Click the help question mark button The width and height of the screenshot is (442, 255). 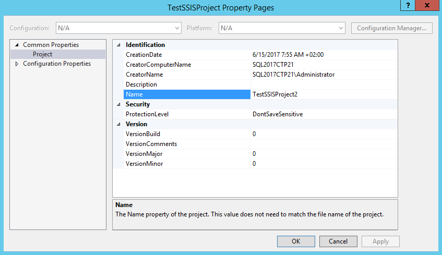[x=409, y=5]
